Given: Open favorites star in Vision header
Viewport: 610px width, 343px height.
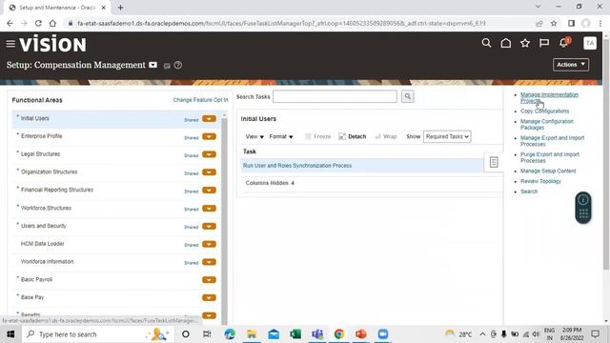Looking at the screenshot, I should click(525, 43).
